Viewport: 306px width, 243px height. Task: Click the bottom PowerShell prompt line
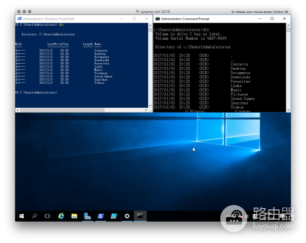(36, 92)
